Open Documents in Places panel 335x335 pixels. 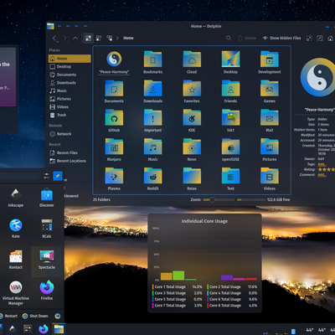pyautogui.click(x=70, y=75)
